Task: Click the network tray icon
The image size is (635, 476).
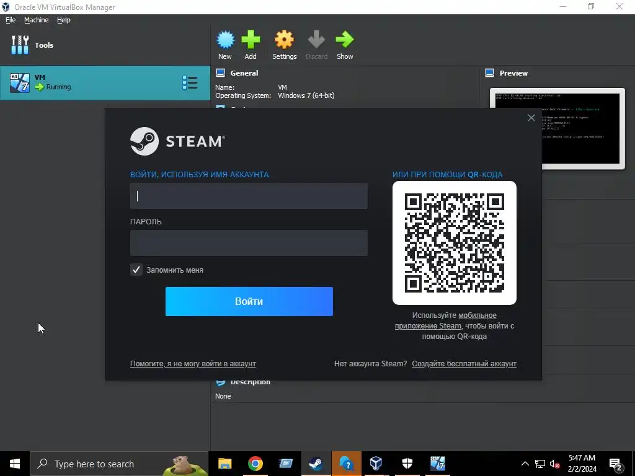Action: (x=540, y=464)
